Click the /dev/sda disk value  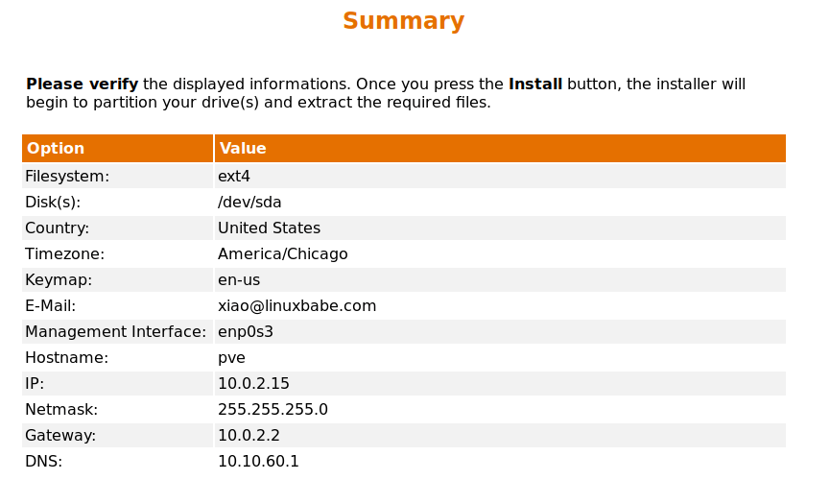point(249,203)
